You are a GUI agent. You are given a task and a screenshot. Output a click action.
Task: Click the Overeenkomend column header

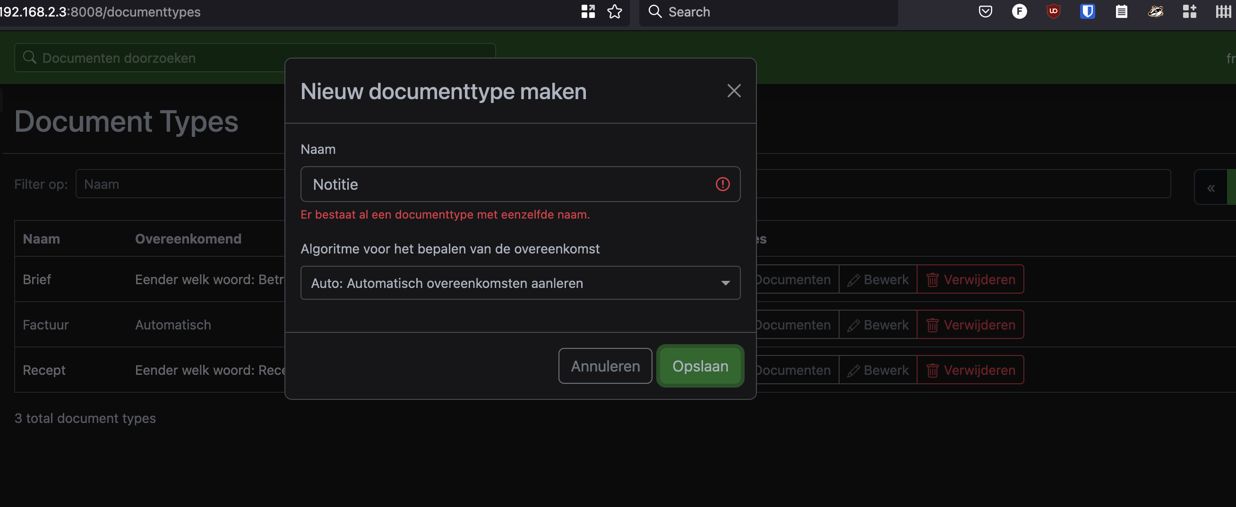click(x=188, y=239)
